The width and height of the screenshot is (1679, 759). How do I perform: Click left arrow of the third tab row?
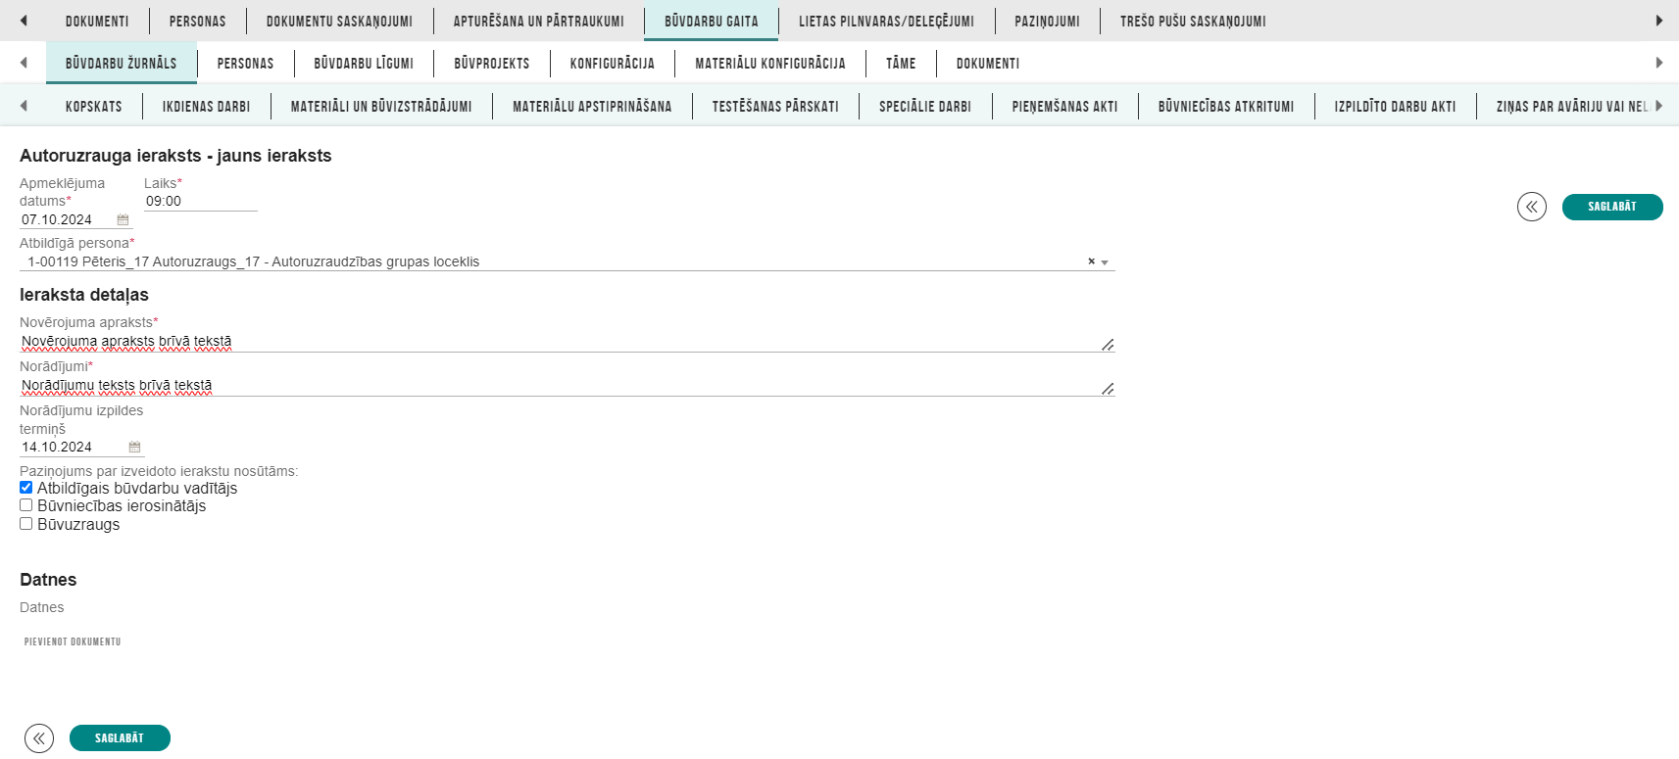tap(24, 106)
